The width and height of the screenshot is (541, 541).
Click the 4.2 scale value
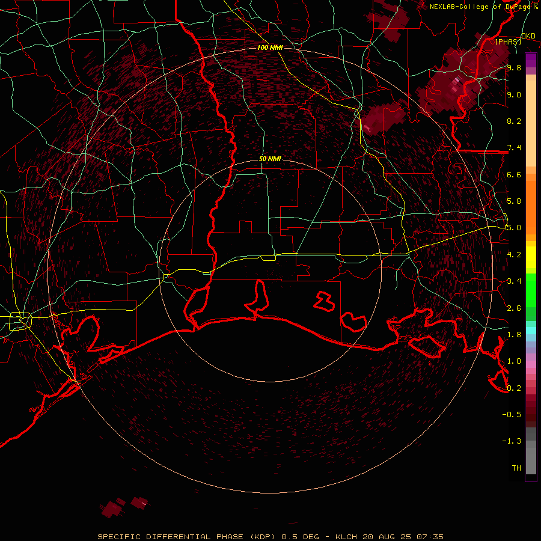point(514,254)
